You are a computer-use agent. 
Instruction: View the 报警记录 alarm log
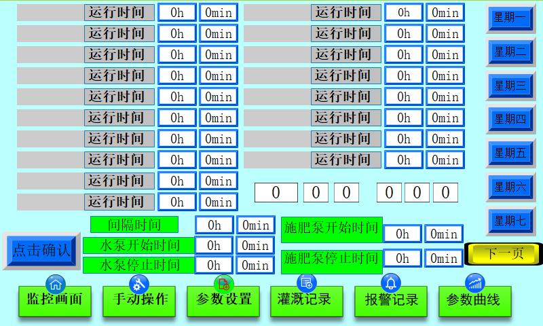tap(391, 301)
